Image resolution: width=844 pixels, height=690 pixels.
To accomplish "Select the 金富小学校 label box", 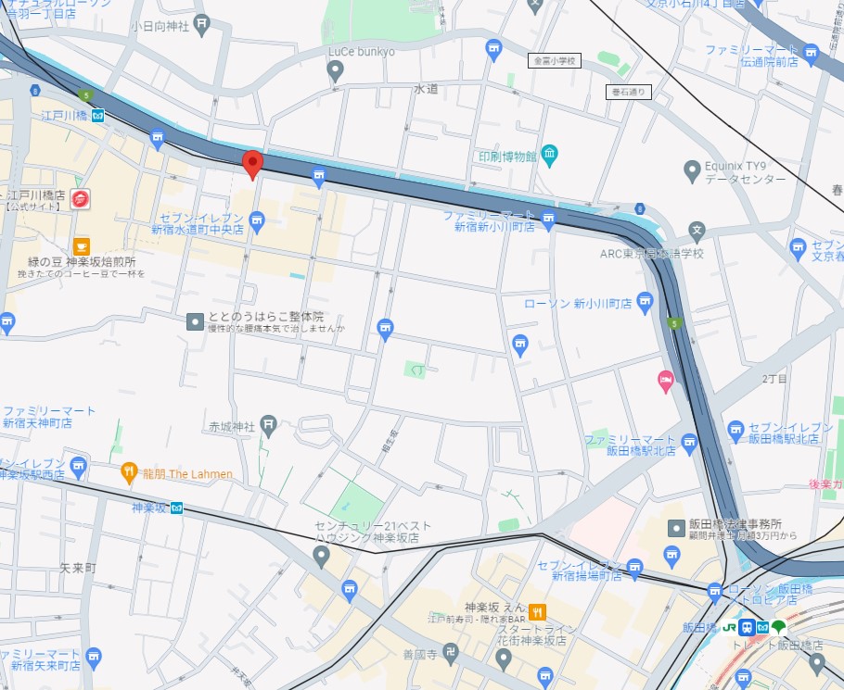I will [555, 61].
